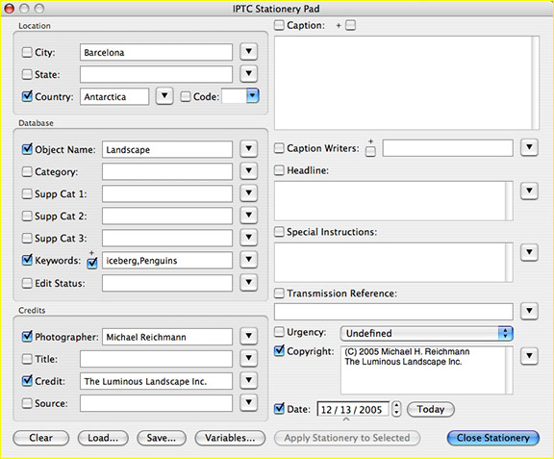The image size is (554, 459).
Task: Toggle the Keywords append plus checkbox
Action: click(92, 263)
